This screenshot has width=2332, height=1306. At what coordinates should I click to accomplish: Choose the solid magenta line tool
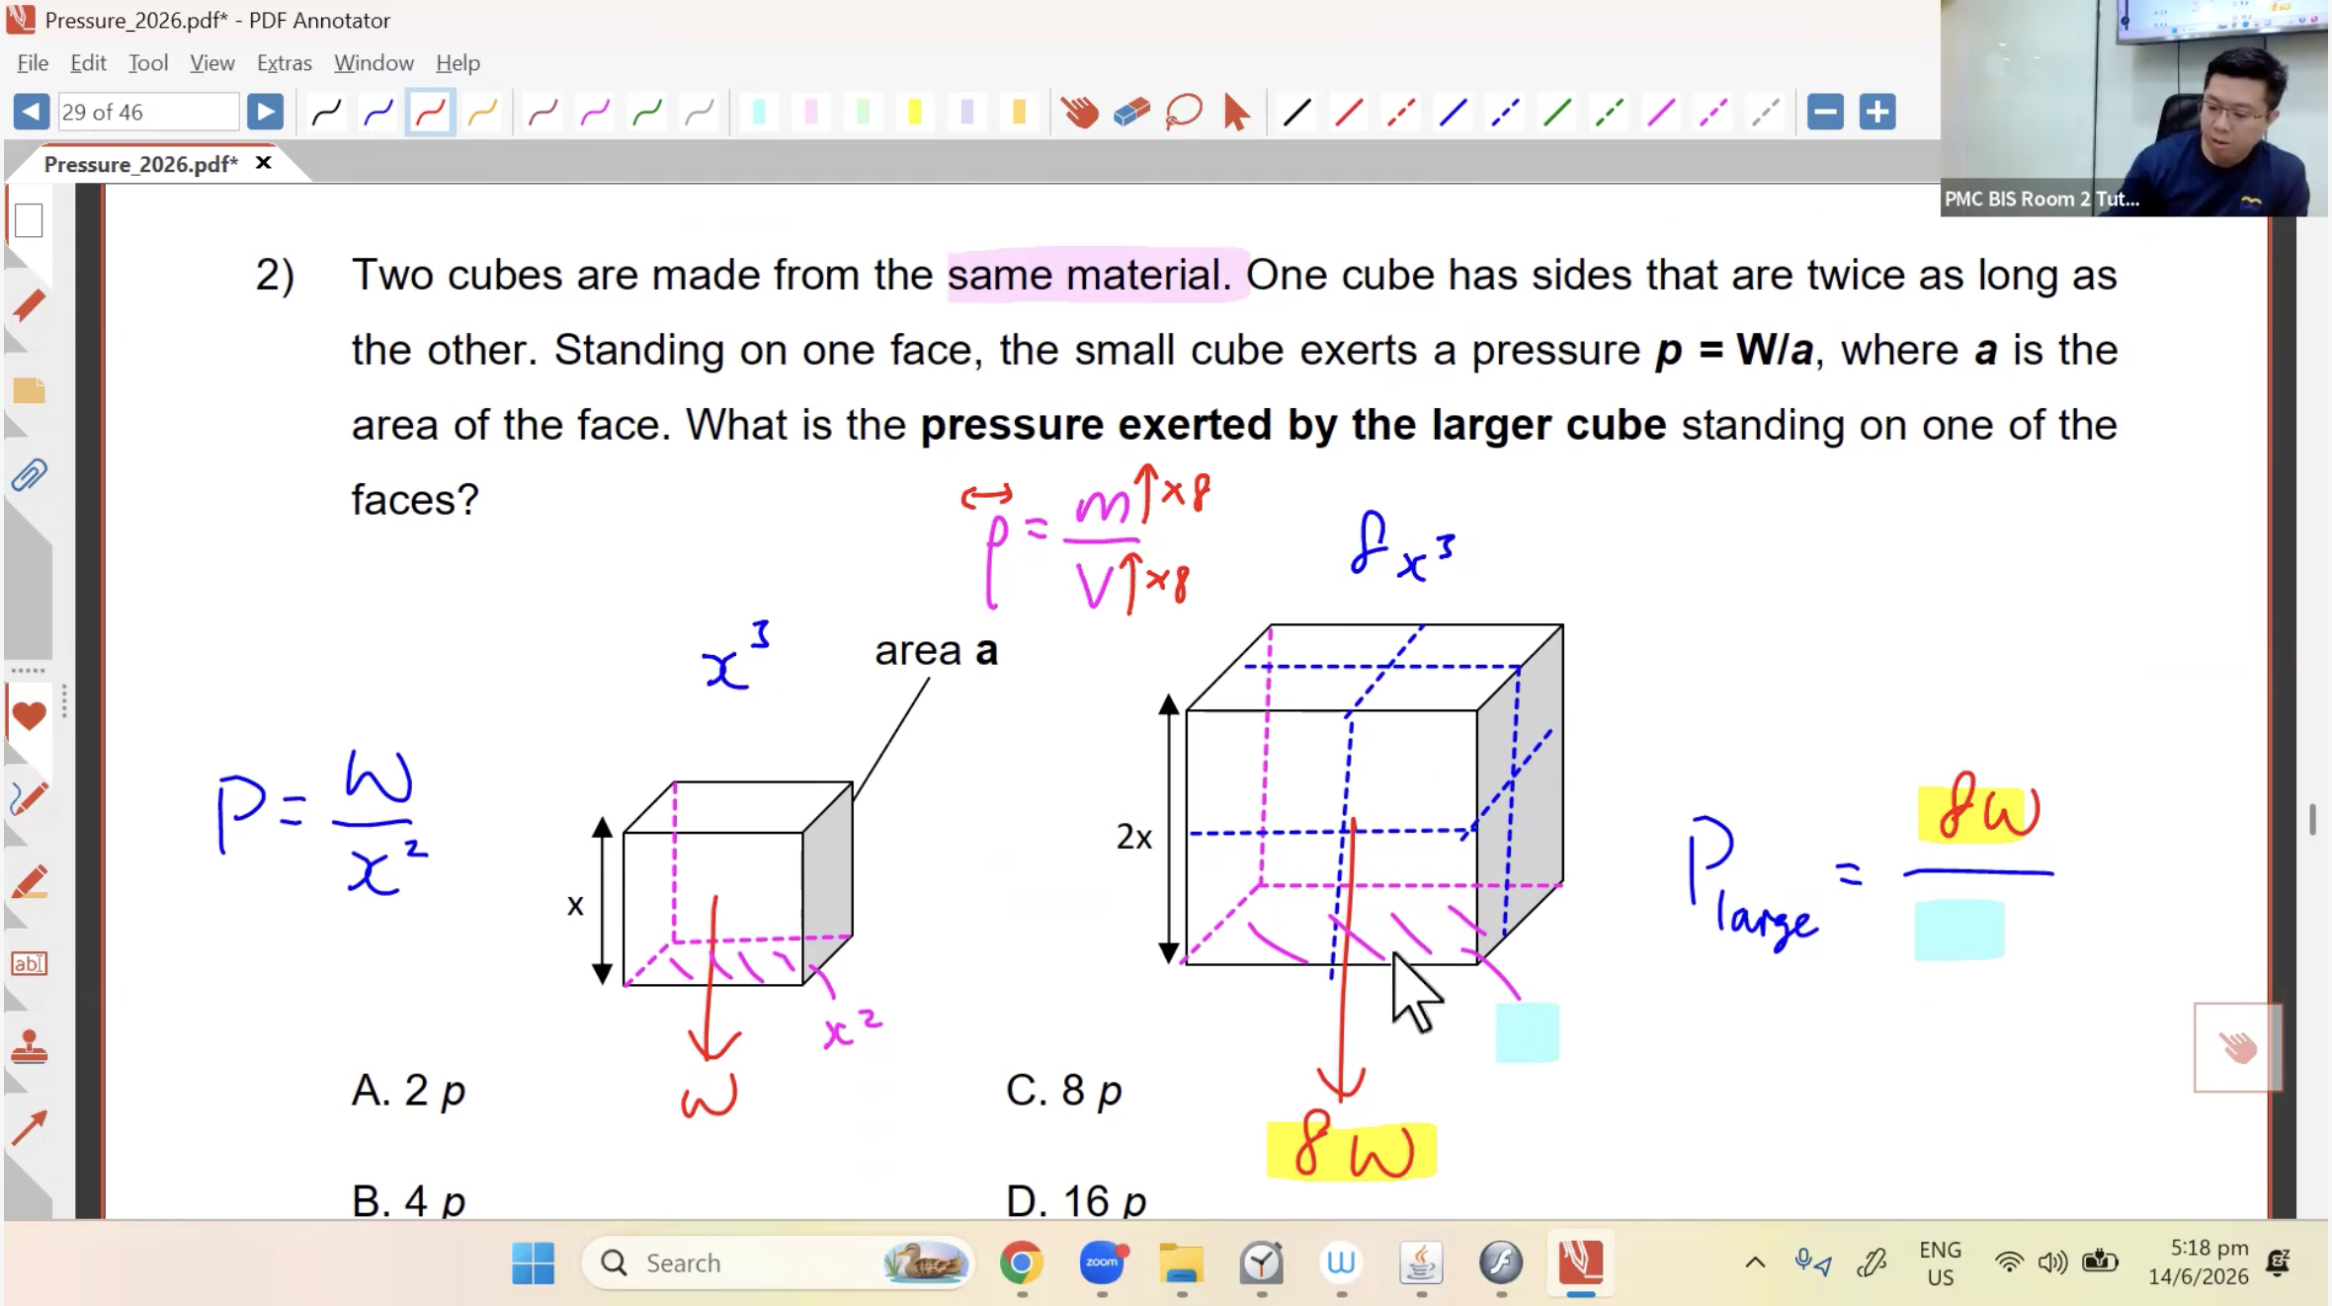pos(1661,113)
